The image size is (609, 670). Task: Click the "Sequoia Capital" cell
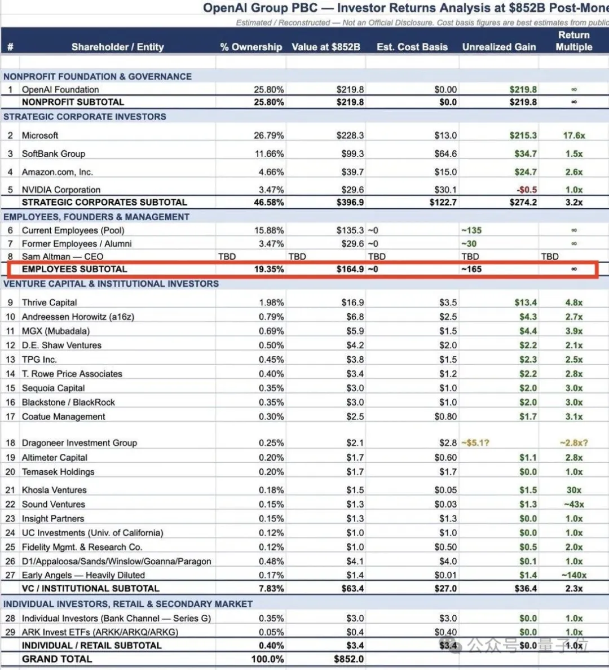pos(53,388)
